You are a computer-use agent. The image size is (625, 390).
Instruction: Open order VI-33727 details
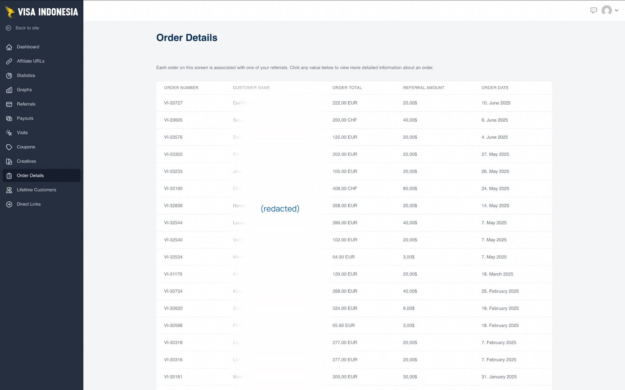(173, 103)
